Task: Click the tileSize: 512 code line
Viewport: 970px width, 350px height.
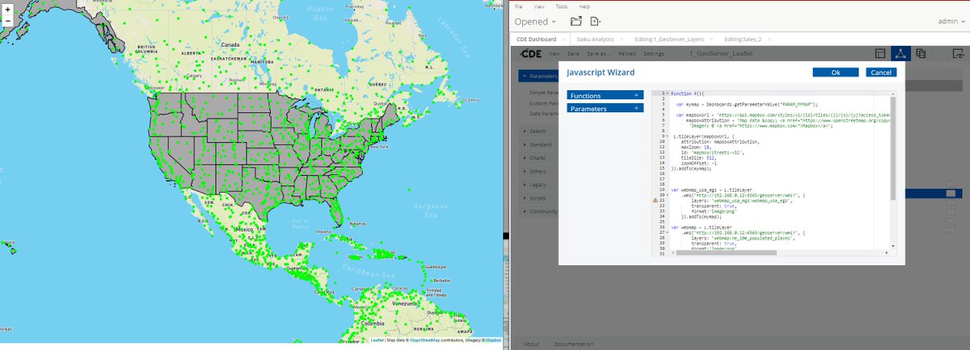Action: (x=699, y=157)
